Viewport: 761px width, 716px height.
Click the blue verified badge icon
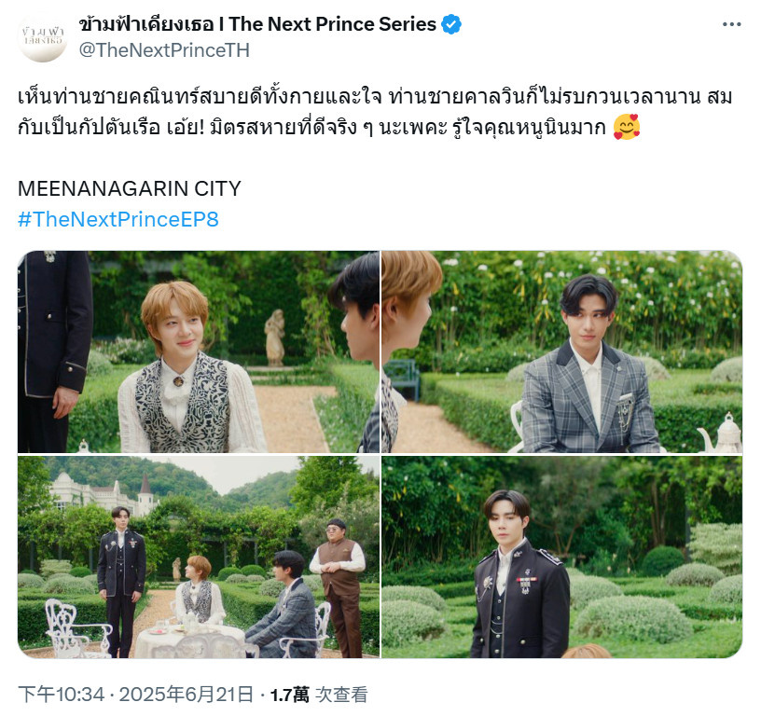click(x=451, y=24)
